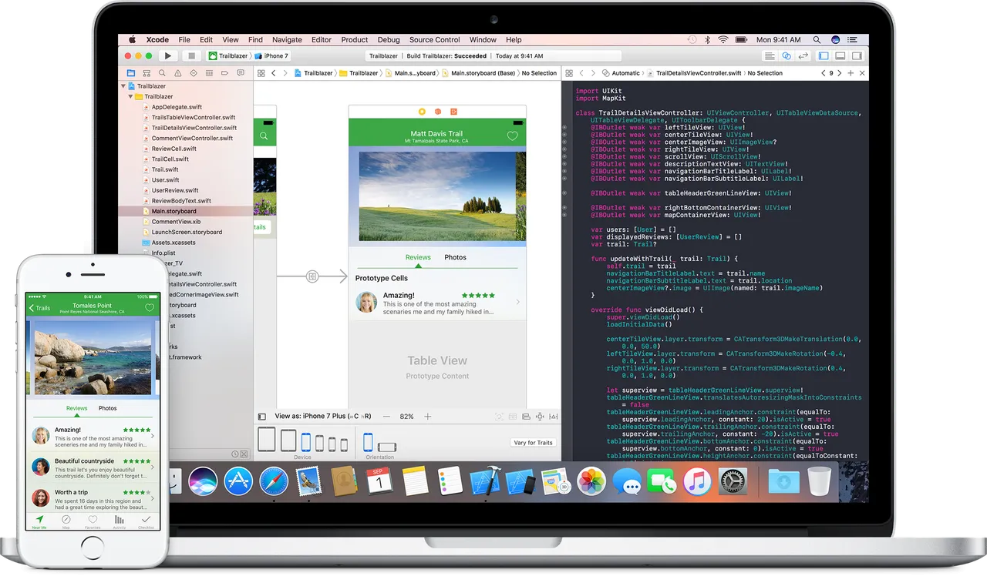Show the Project navigator folder icon
The height and width of the screenshot is (576, 987).
[x=131, y=73]
